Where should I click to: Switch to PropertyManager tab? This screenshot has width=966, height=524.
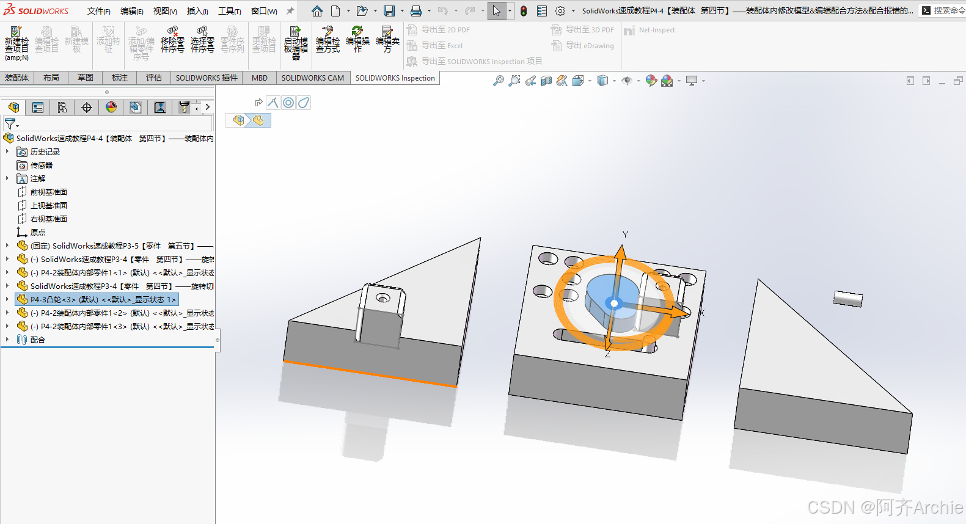pos(38,107)
